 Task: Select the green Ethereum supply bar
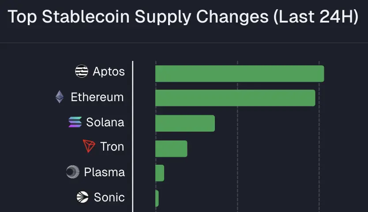coord(235,98)
